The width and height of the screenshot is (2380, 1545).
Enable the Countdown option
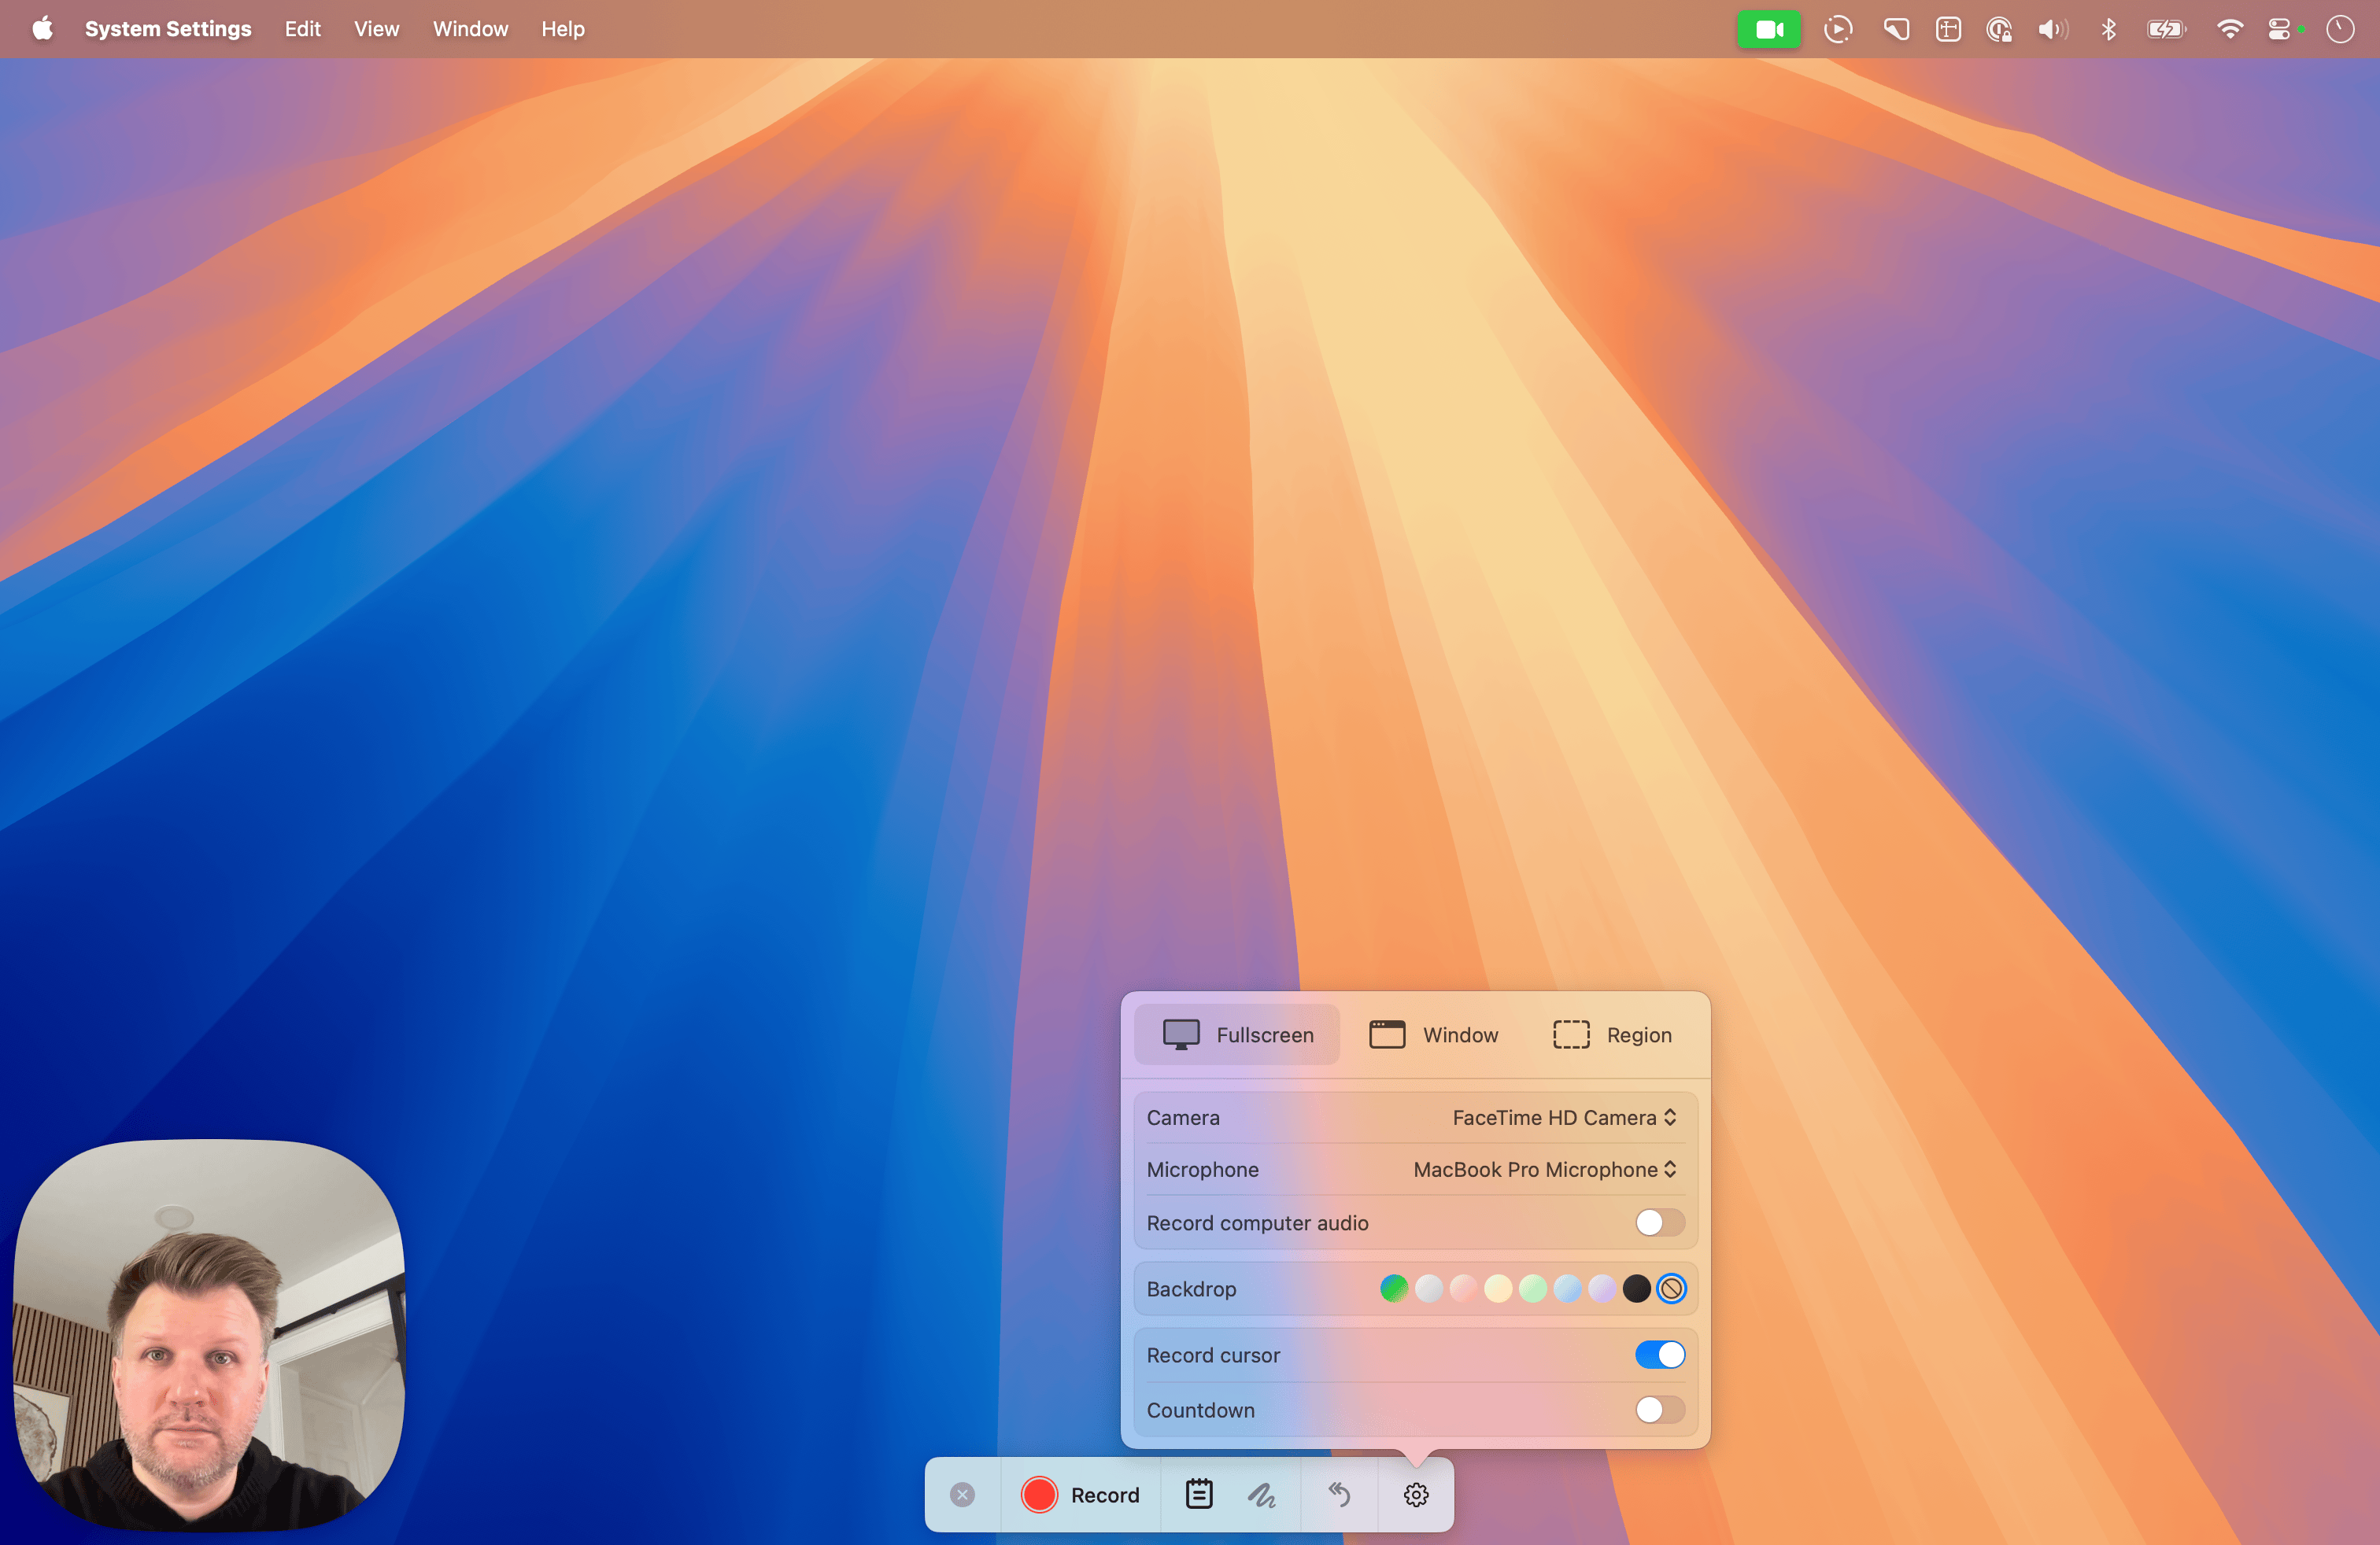click(1658, 1410)
